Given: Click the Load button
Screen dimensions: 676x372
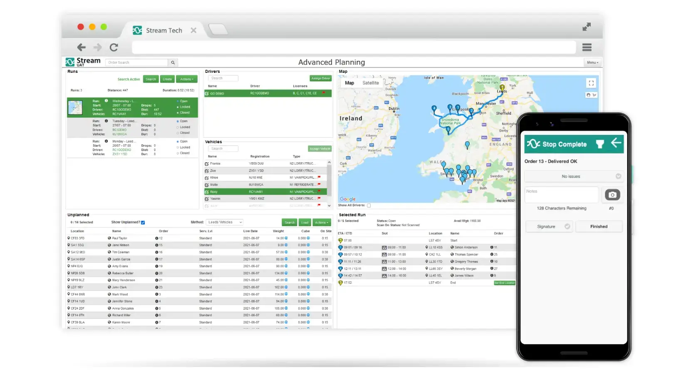Looking at the screenshot, I should pos(305,223).
